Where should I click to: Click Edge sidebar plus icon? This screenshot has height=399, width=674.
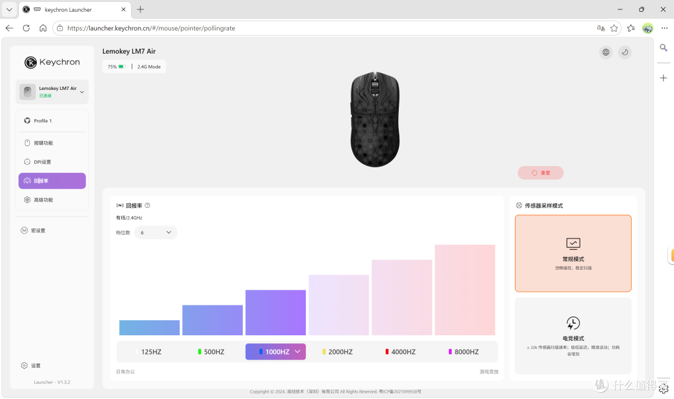pyautogui.click(x=663, y=78)
